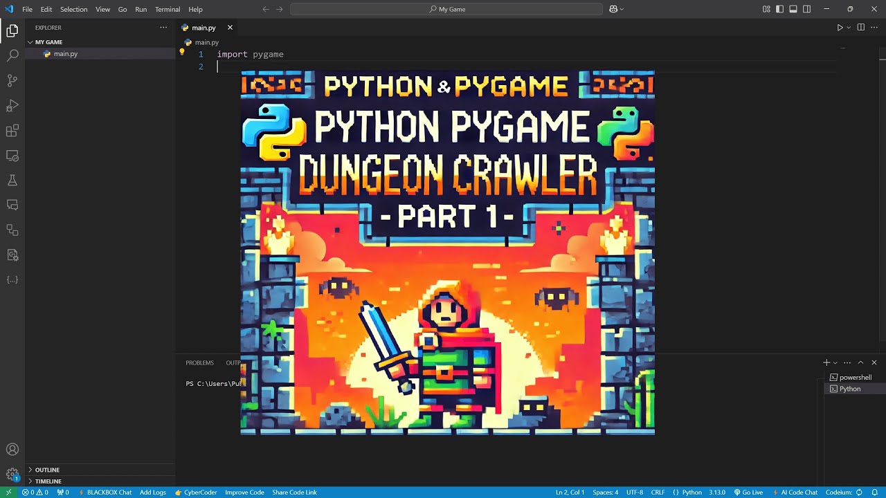Open the Extensions view
886x498 pixels.
12,130
